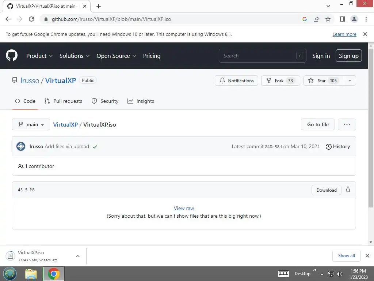
Task: Open the Pricing page
Action: (x=152, y=56)
